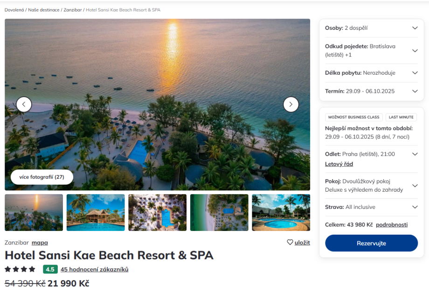Image resolution: width=429 pixels, height=292 pixels.
Task: Open the Odkud pojedete departure dropdown
Action: [x=415, y=51]
